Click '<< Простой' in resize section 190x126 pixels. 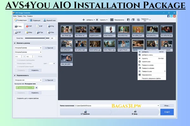pyautogui.click(x=49, y=48)
